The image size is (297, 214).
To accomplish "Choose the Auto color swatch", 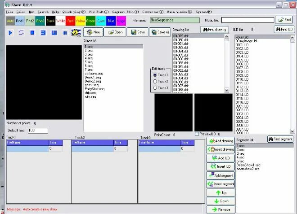I will 10,21.
